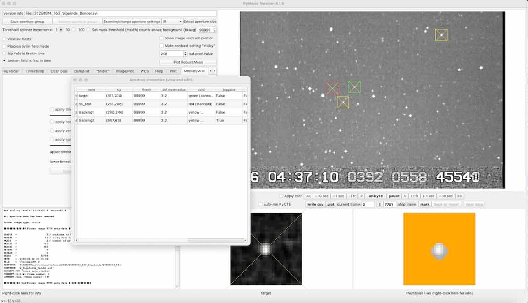Jump to last frame with >> button
This screenshot has height=303, width=528.
[x=459, y=196]
